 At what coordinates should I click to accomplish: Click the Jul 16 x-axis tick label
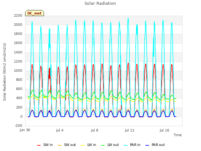[165, 130]
